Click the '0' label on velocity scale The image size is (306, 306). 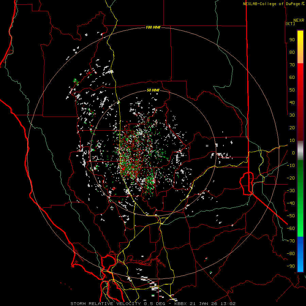(x=293, y=153)
